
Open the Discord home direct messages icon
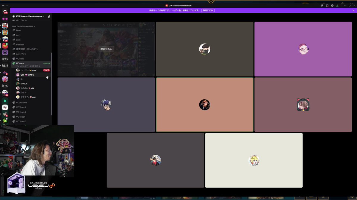click(5, 12)
